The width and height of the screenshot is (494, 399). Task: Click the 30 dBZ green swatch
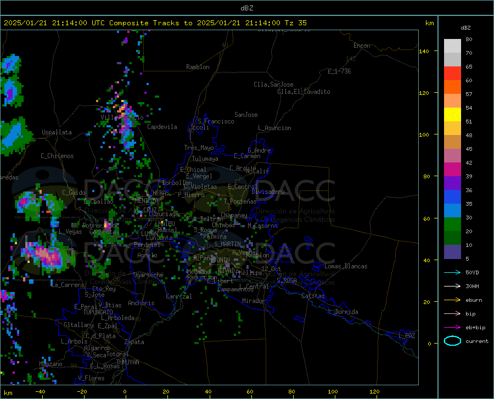pyautogui.click(x=452, y=224)
